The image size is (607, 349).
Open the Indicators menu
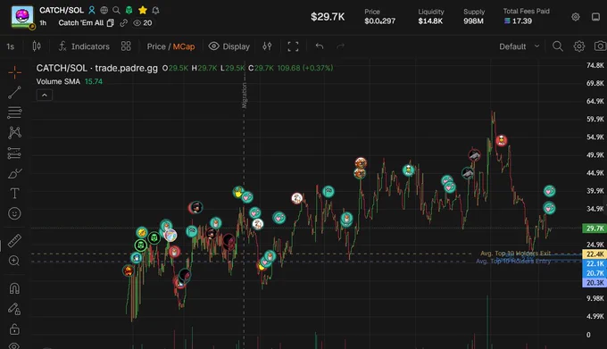click(84, 46)
